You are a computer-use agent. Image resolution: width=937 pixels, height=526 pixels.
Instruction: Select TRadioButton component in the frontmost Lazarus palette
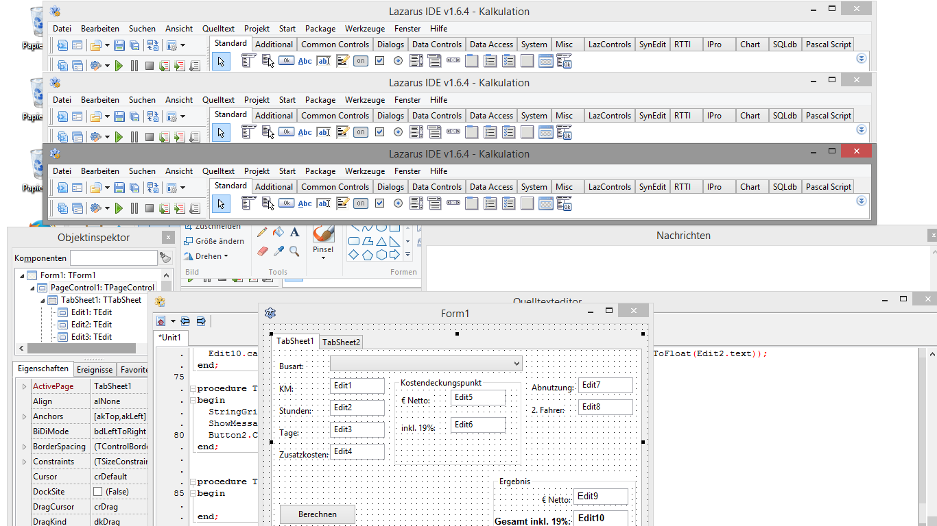tap(398, 203)
